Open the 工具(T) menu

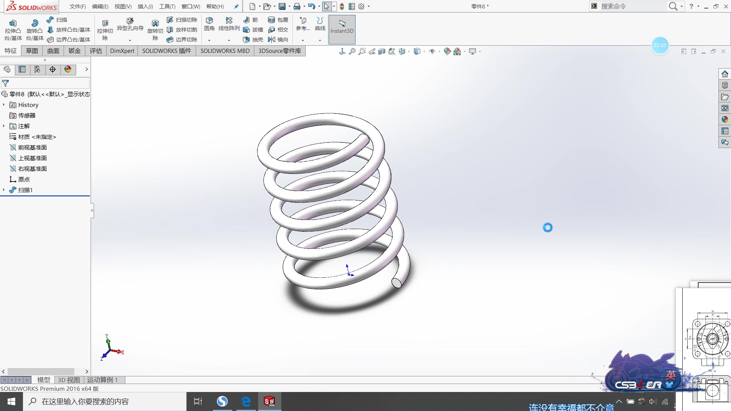(x=167, y=6)
